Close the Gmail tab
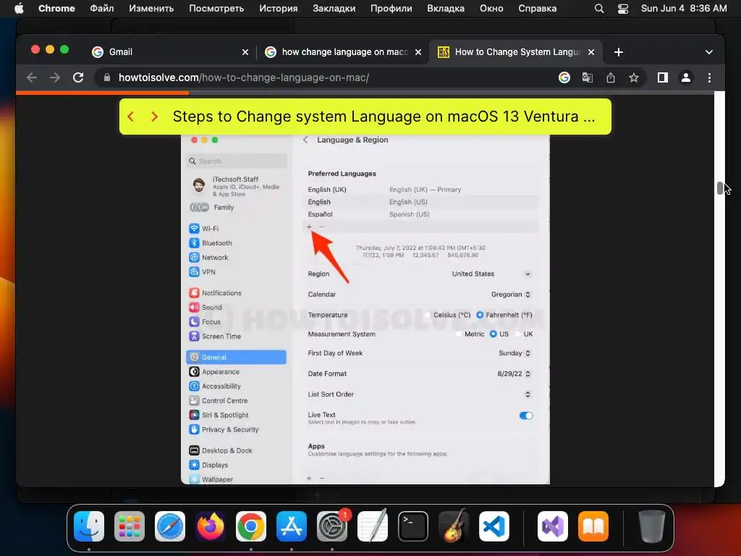Screen dimensions: 741x556 pyautogui.click(x=245, y=52)
